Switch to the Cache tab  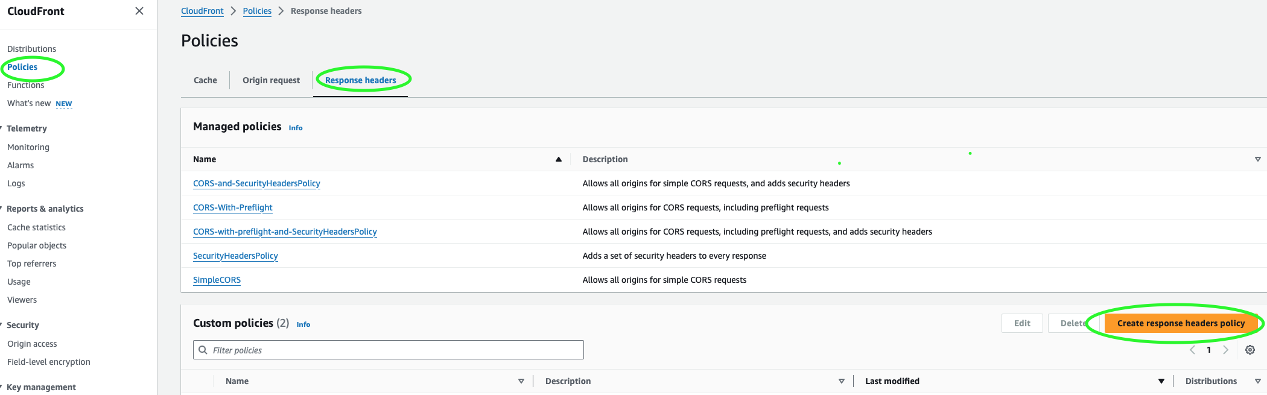point(205,80)
